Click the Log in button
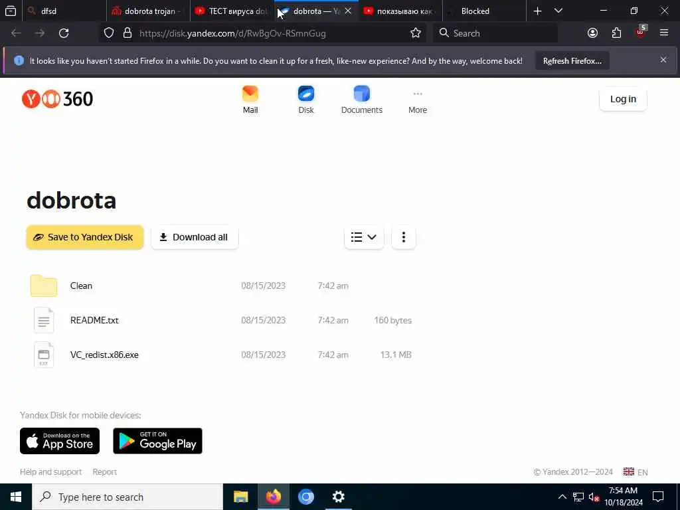 pyautogui.click(x=623, y=99)
